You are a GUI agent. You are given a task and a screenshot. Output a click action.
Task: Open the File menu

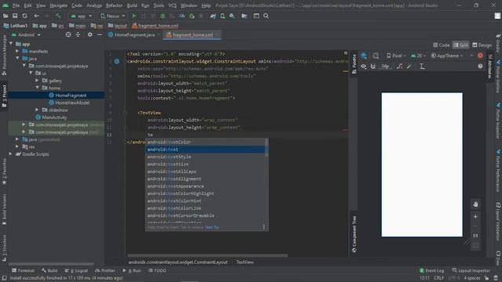pyautogui.click(x=16, y=5)
